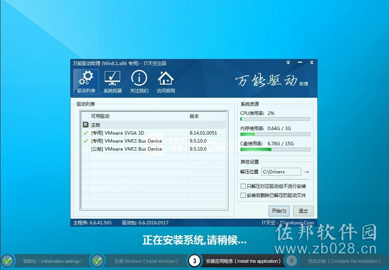Click the CPU使用率 progress bar
Screen dimensions: 389x270
[275, 119]
